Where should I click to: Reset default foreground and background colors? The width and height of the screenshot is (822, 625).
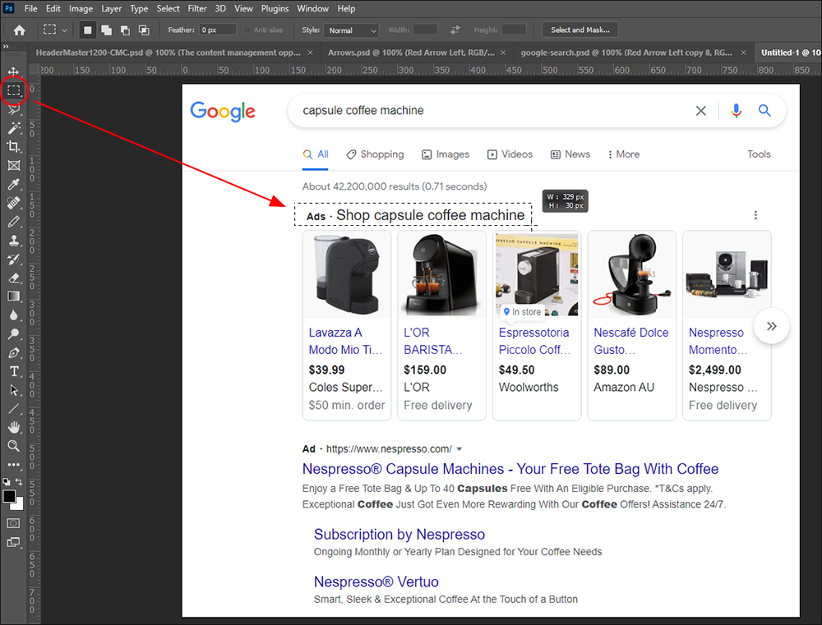tap(6, 481)
